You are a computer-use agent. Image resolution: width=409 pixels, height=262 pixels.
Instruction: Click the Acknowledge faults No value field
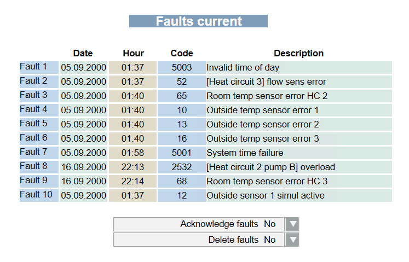[x=270, y=224]
